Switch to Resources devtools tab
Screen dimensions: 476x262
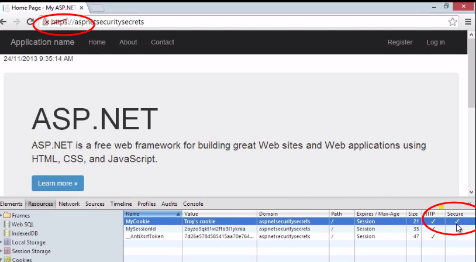point(40,204)
